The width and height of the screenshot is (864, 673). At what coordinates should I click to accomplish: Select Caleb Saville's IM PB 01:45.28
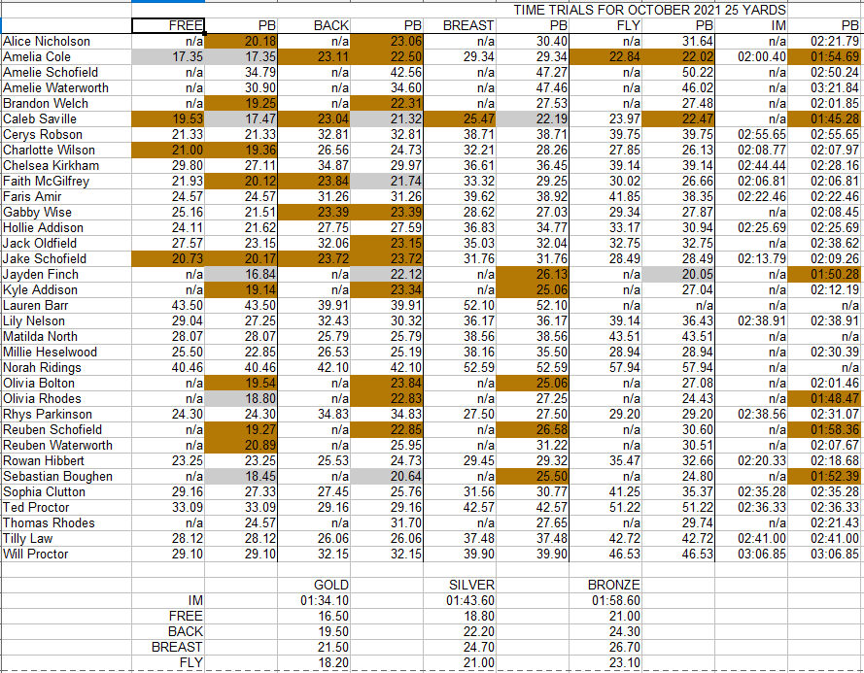point(824,118)
